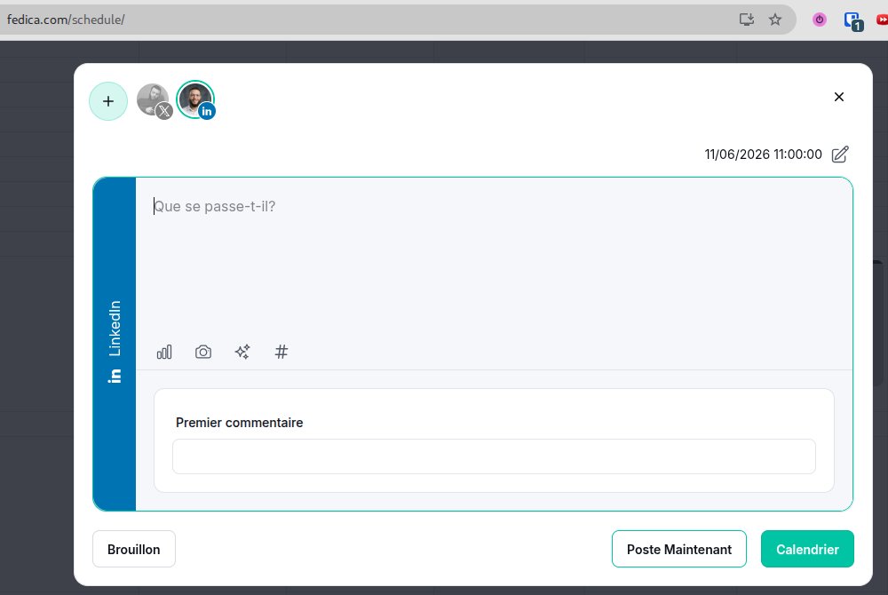Attach a photo using the camera icon
The height and width of the screenshot is (595, 888).
(x=203, y=353)
